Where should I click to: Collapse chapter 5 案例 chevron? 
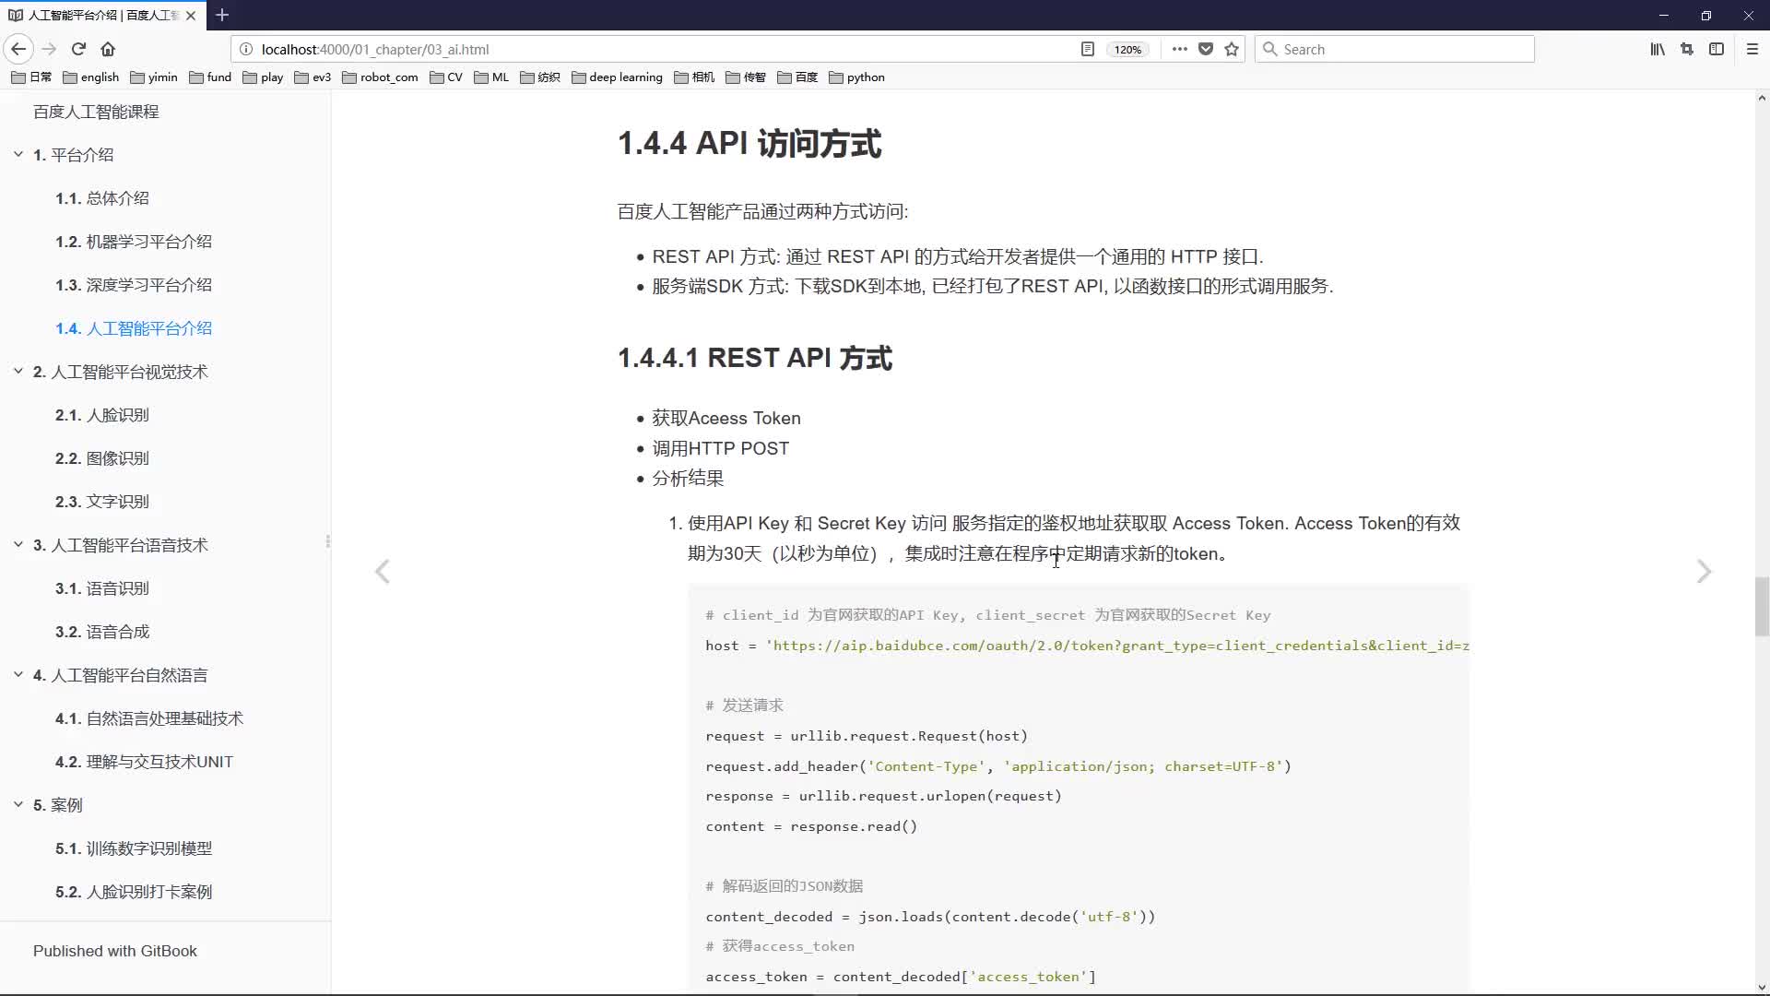click(x=18, y=805)
